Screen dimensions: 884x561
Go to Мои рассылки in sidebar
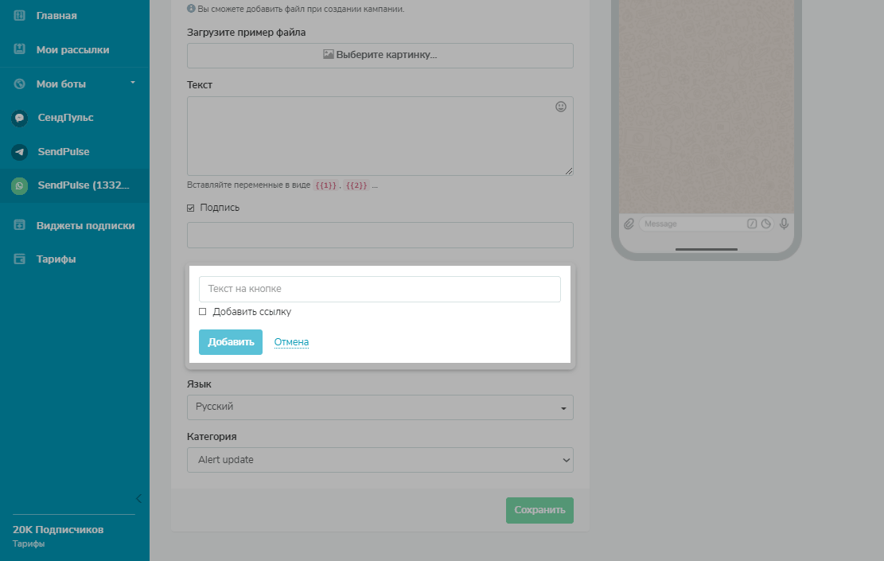pyautogui.click(x=72, y=49)
